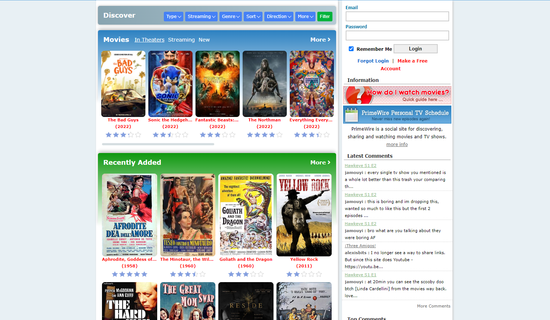This screenshot has height=320, width=550.
Task: Open Aphrodite, Goddess of Love poster
Action: tap(130, 215)
